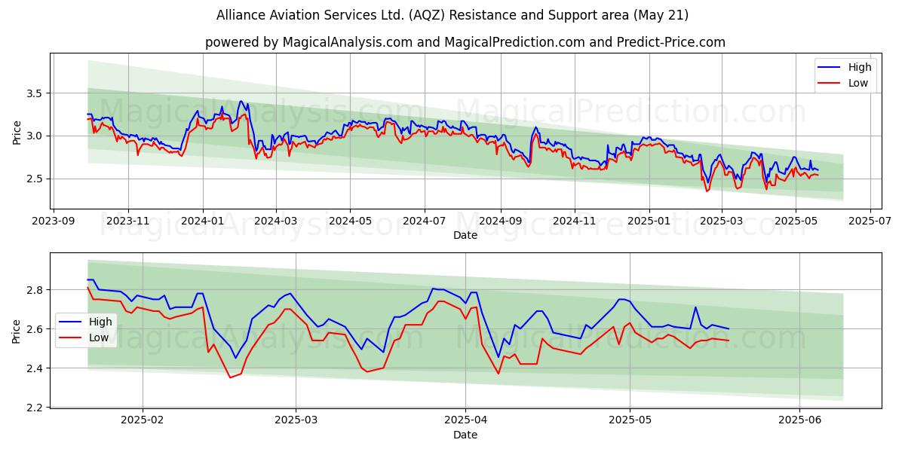
Task: Click the 2025-03 tick label in bottom chart
Action: tap(295, 420)
